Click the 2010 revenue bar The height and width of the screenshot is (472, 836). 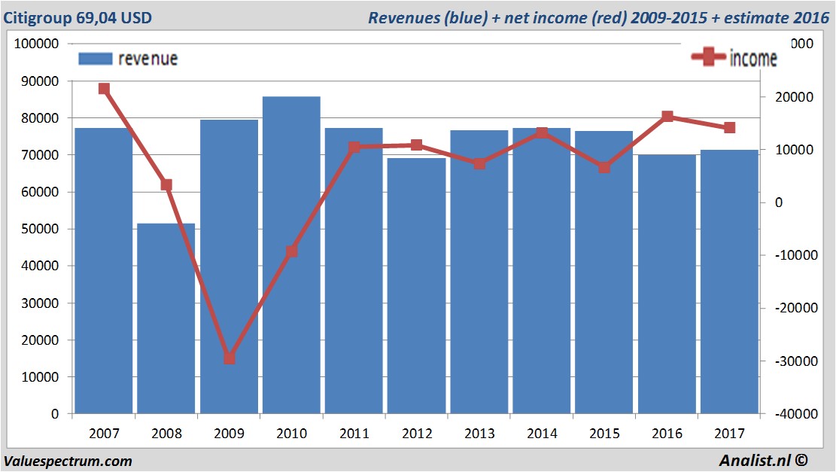click(x=291, y=255)
